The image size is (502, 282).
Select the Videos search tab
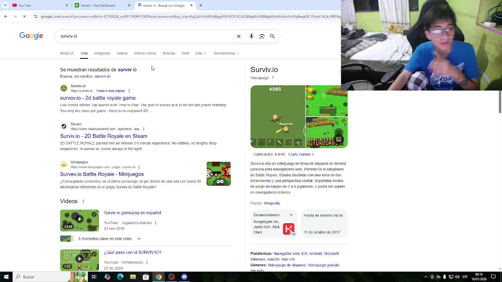[x=122, y=53]
